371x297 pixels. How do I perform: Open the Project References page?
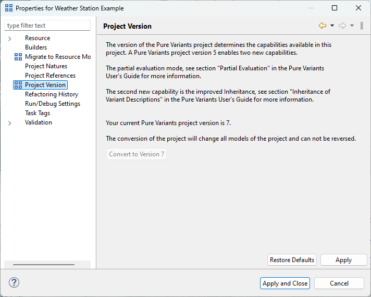[50, 76]
